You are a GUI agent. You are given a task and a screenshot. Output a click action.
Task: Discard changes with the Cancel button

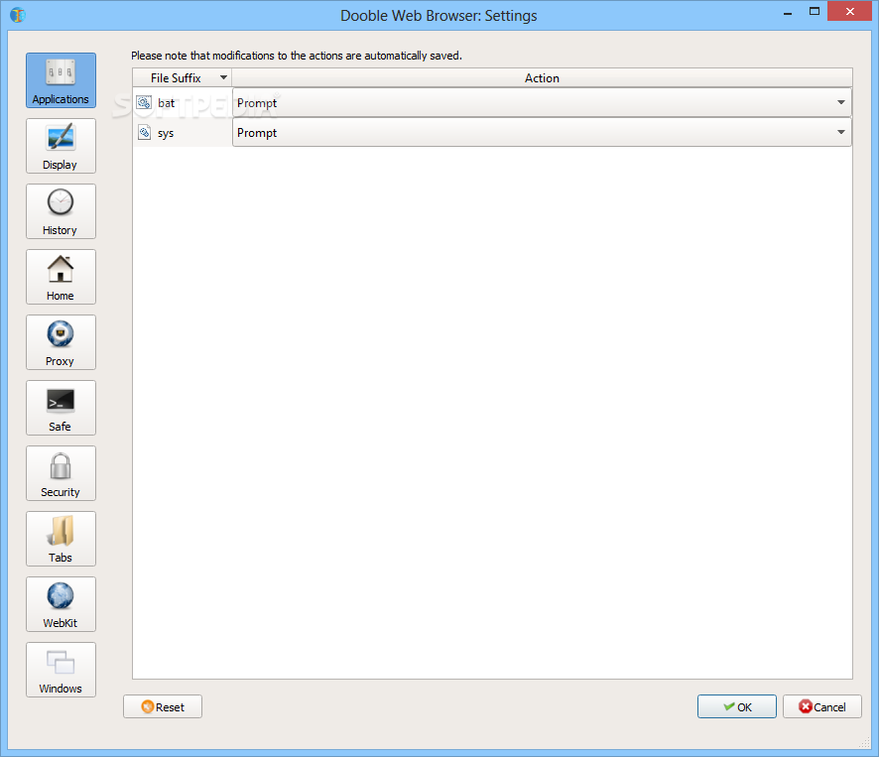tap(822, 706)
